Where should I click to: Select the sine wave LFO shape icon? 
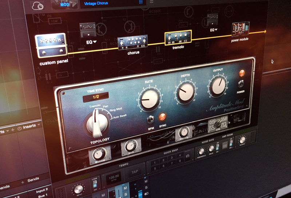pyautogui.click(x=212, y=121)
